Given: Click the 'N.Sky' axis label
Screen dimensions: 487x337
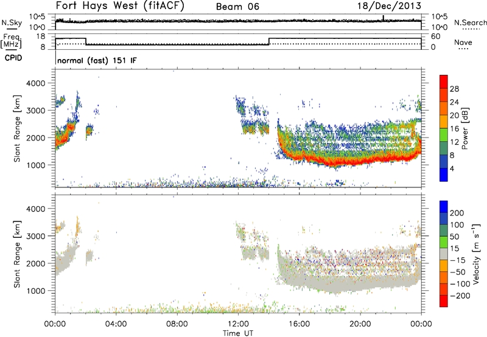Looking at the screenshot, I should point(12,23).
